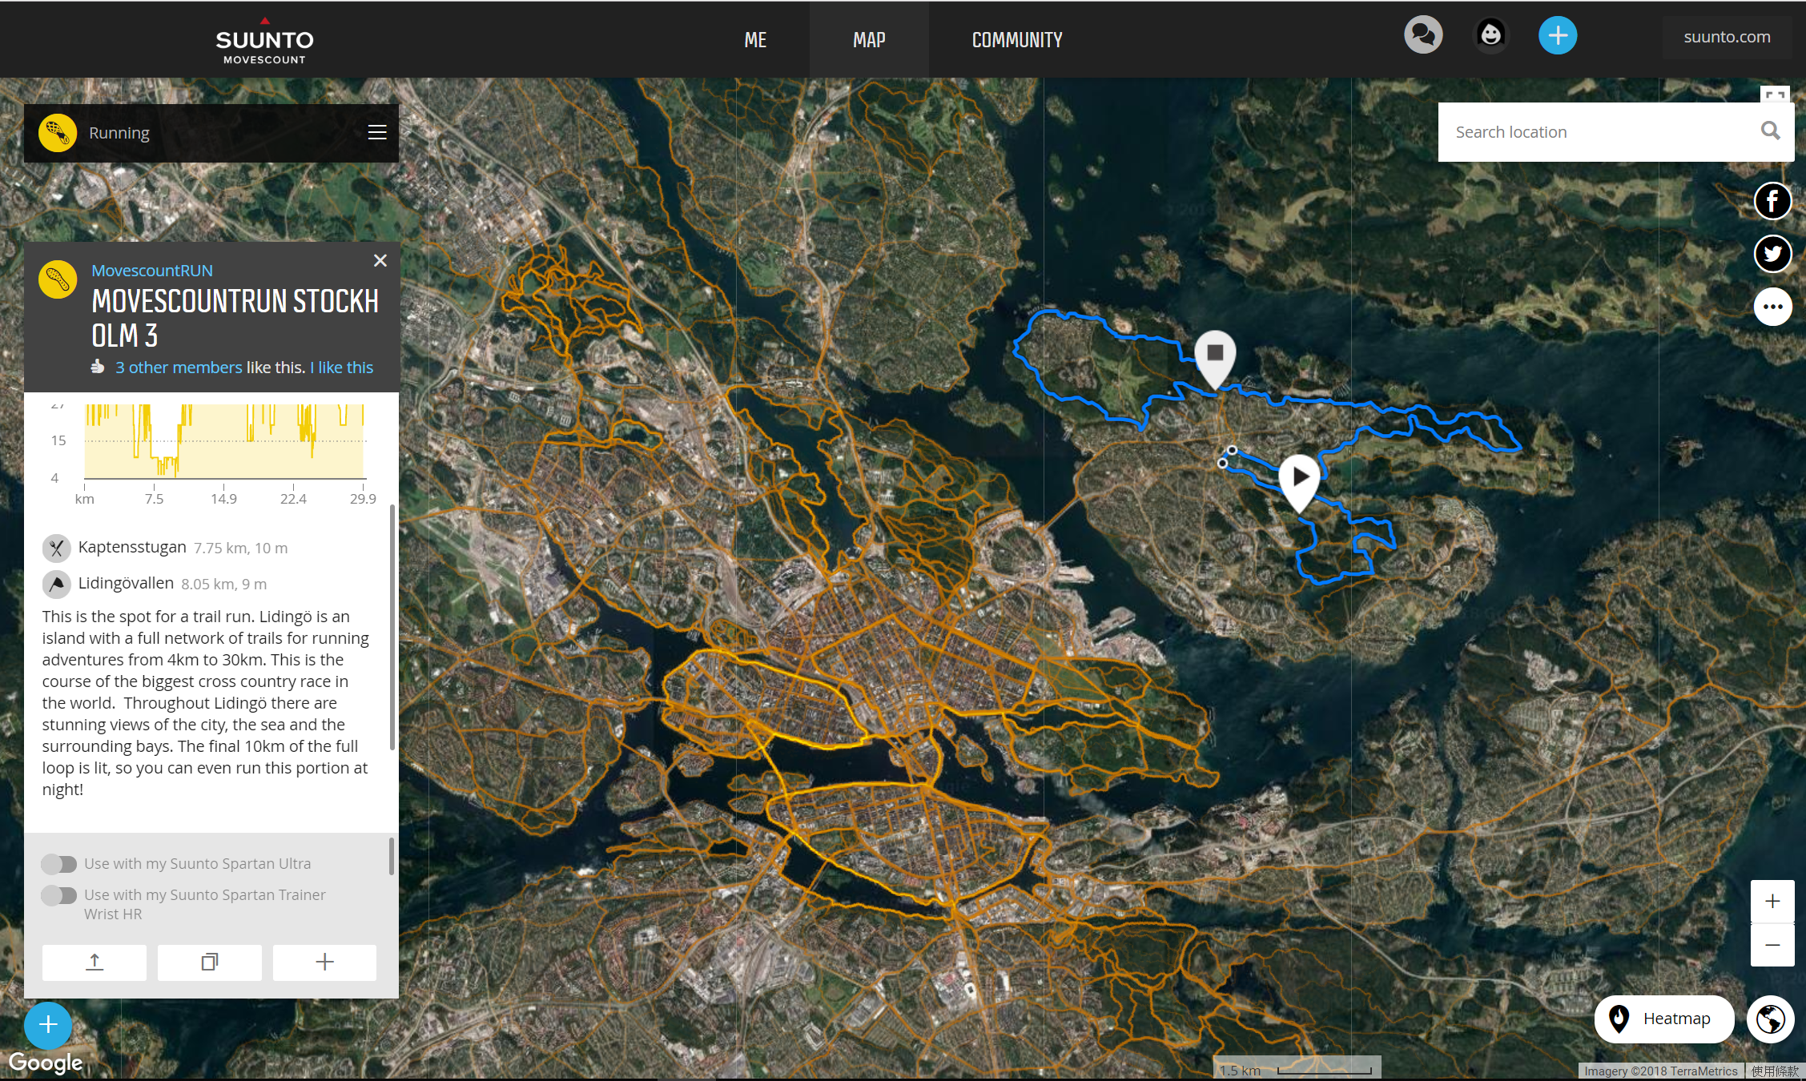Viewport: 1806px width, 1081px height.
Task: Open the map terms link at bottom right
Action: (1775, 1071)
